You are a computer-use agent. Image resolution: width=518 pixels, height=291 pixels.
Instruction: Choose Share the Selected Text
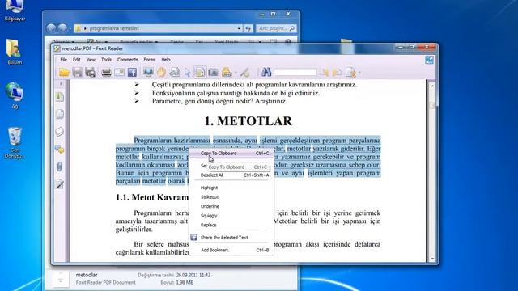pos(231,238)
